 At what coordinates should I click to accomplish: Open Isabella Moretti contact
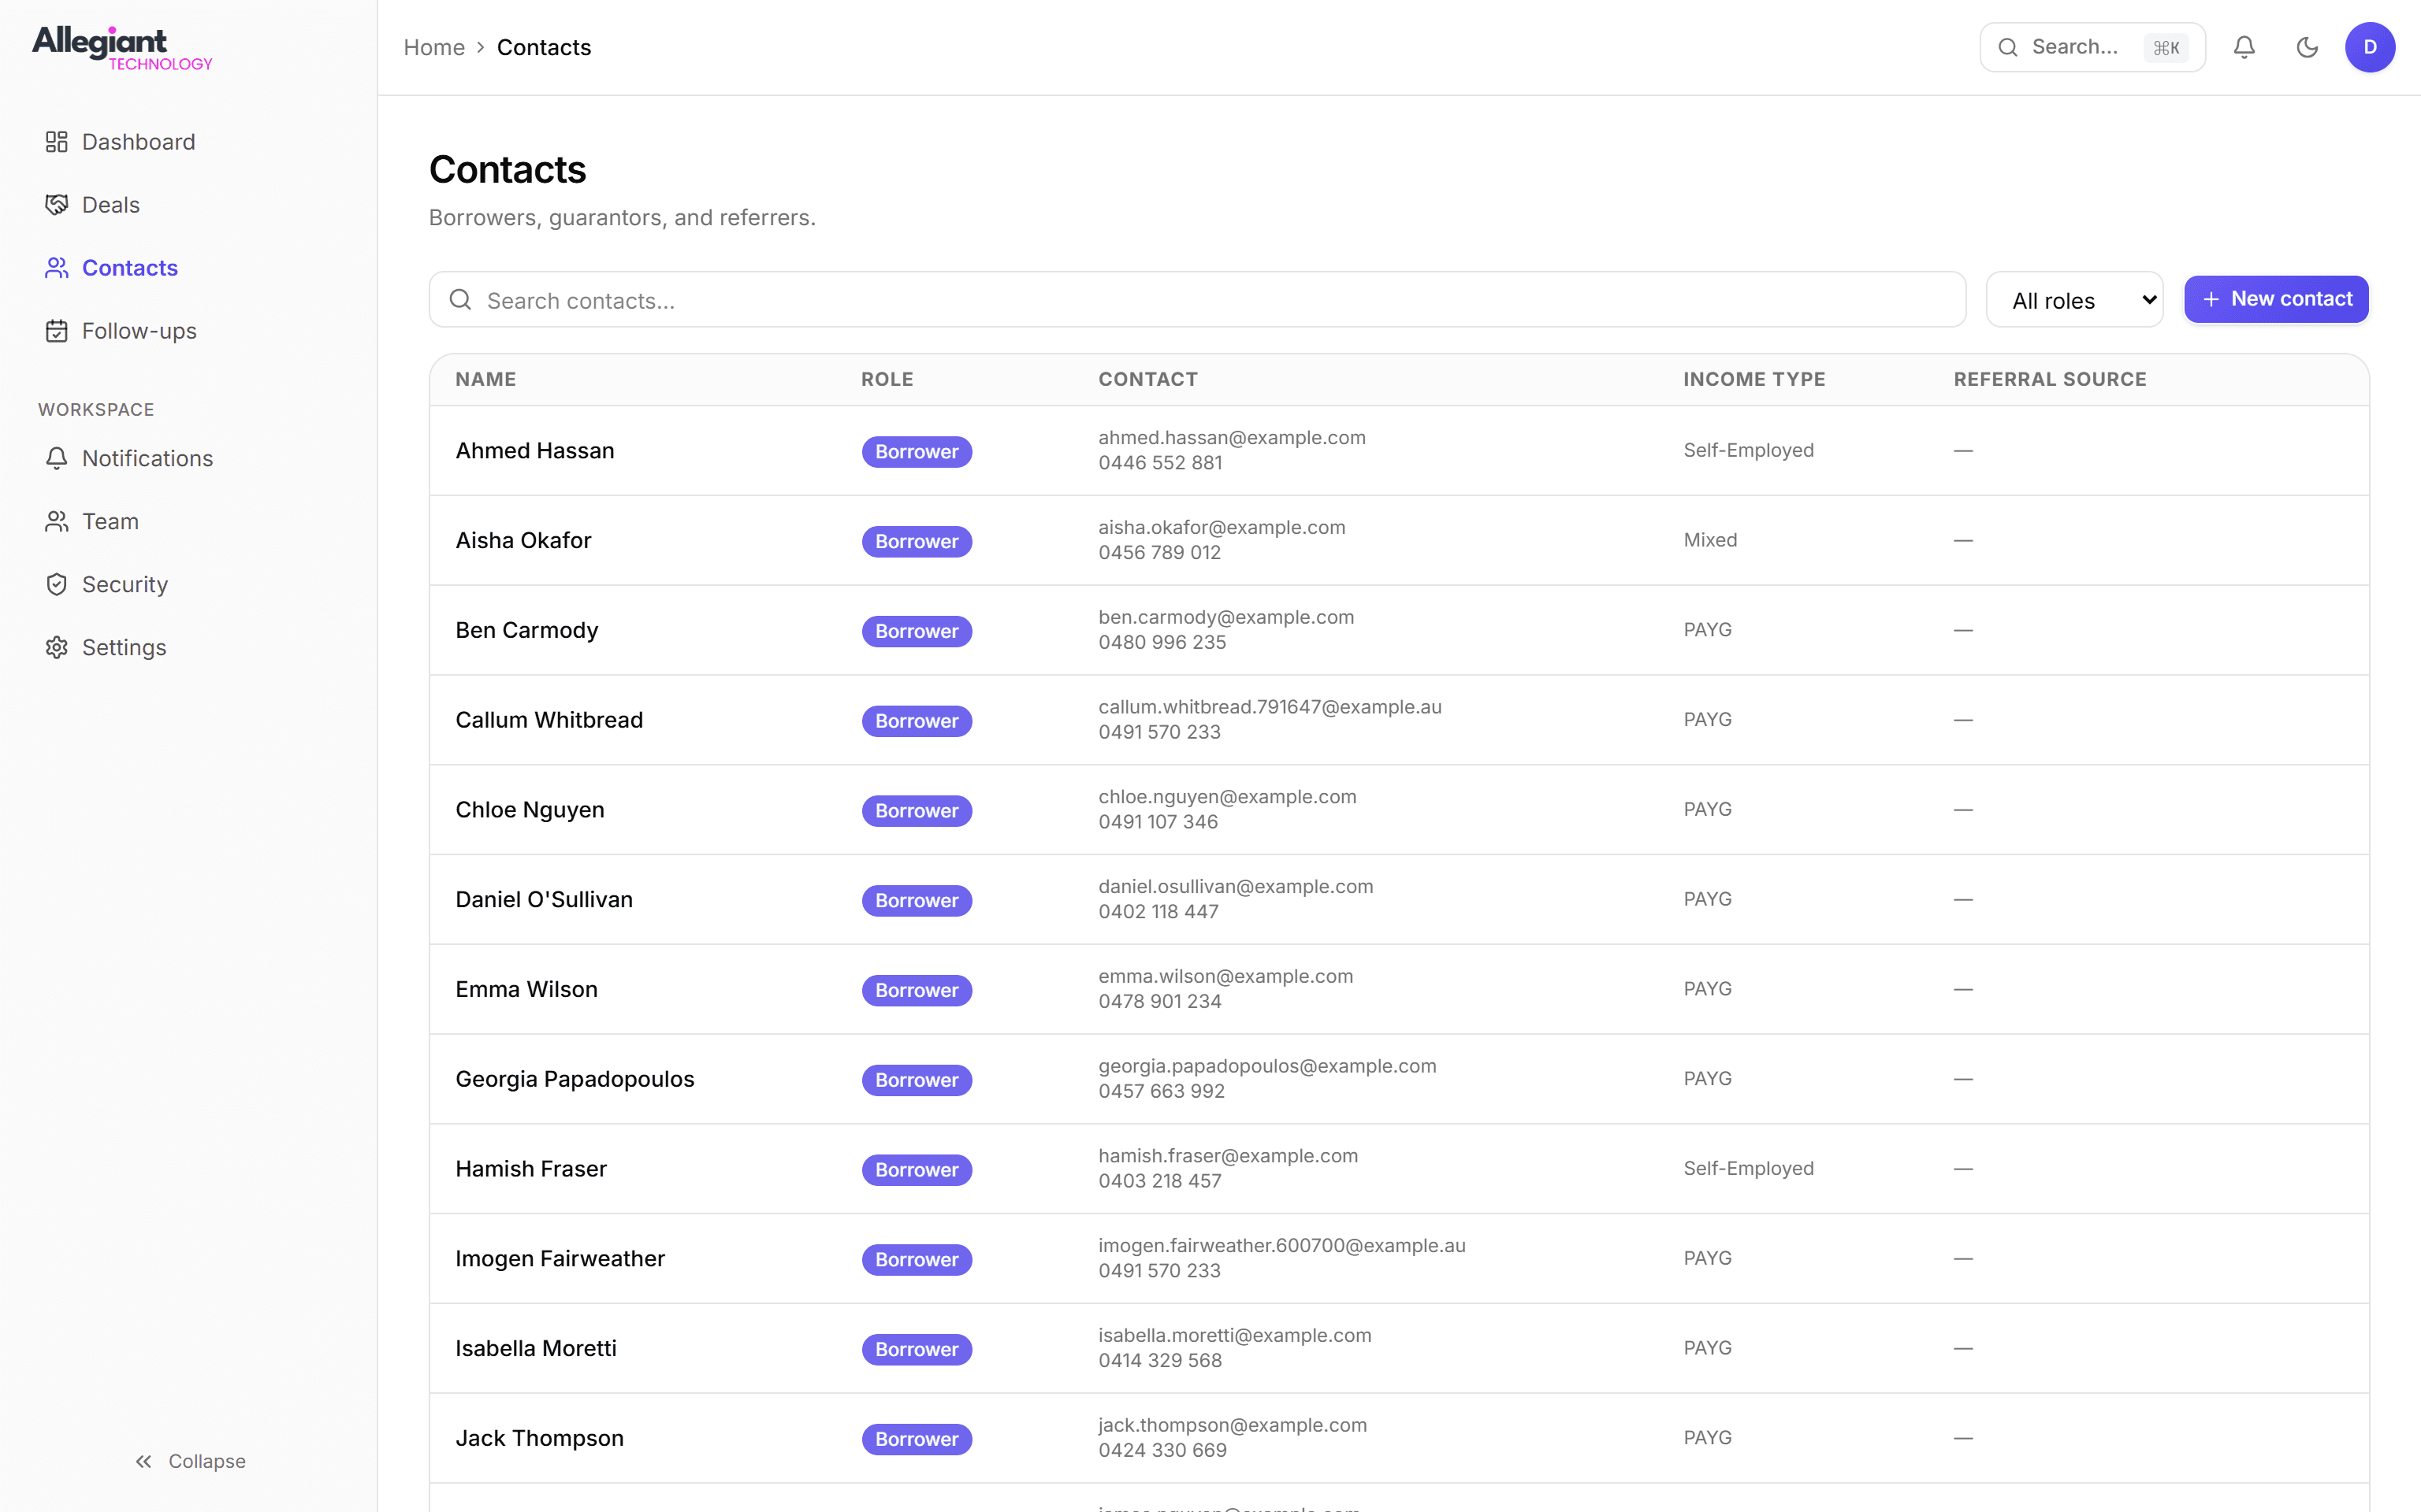[535, 1348]
